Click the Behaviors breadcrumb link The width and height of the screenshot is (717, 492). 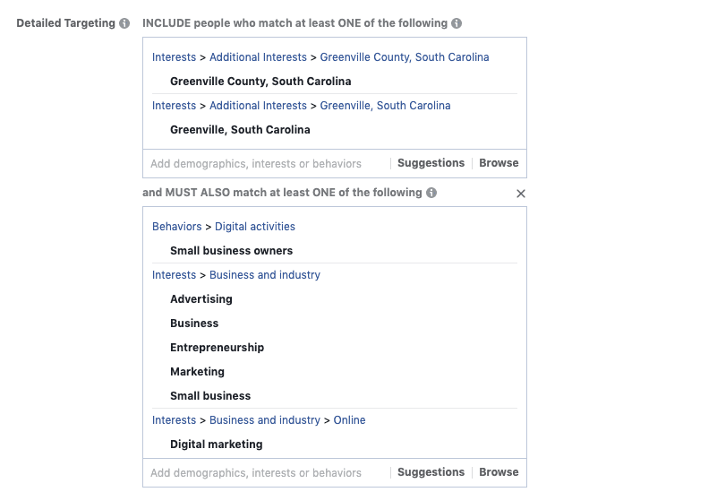coord(176,227)
